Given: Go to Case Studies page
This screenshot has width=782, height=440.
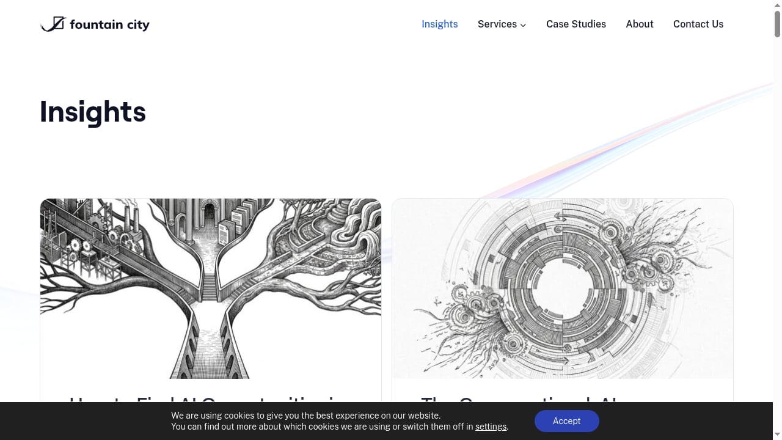Looking at the screenshot, I should 576,24.
